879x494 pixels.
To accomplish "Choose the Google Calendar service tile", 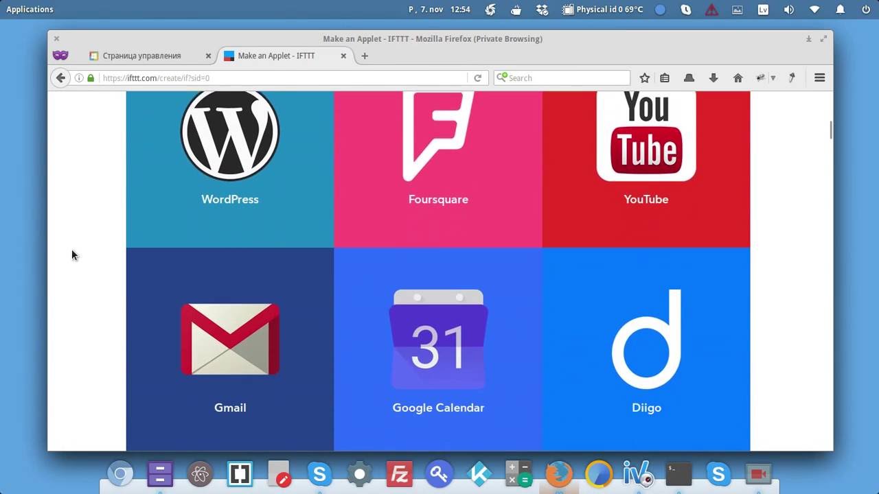I will point(438,349).
